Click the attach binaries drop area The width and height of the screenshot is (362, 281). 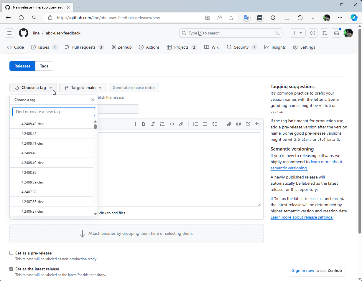(x=136, y=234)
